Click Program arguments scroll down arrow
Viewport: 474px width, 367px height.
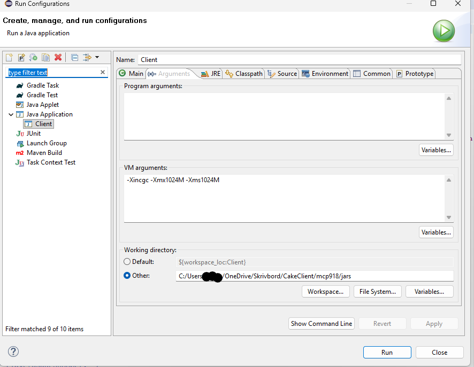point(449,135)
